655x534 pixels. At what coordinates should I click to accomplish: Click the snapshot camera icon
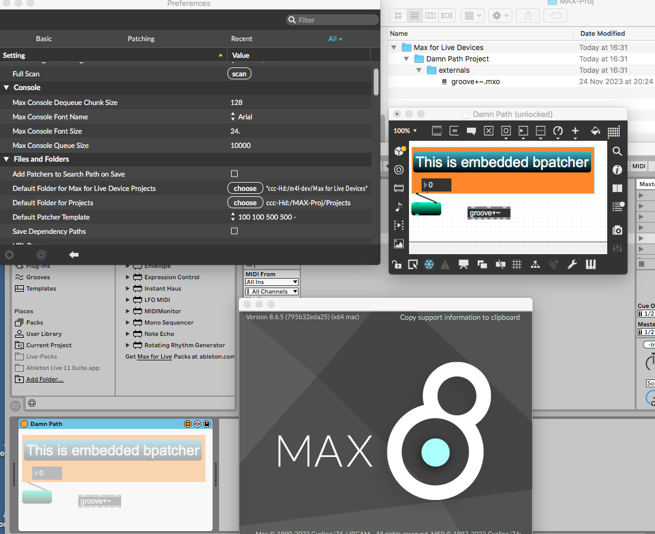click(617, 230)
